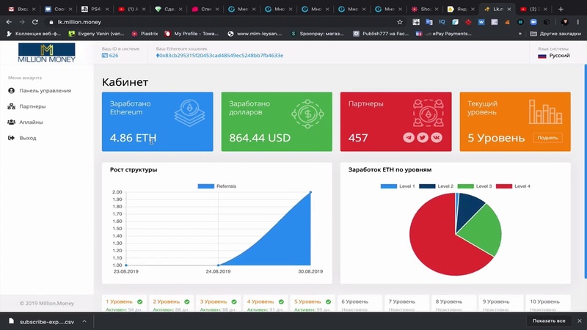Bookmark this page with the star icon

coord(400,22)
